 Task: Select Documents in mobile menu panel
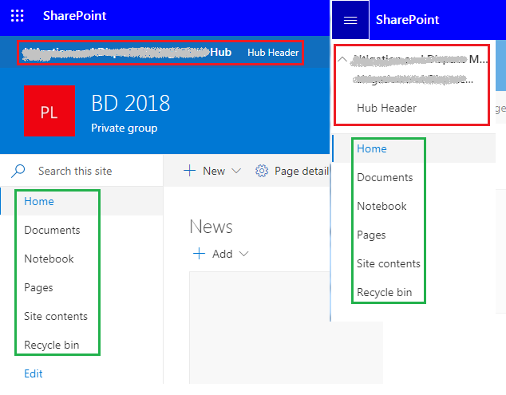click(x=385, y=177)
